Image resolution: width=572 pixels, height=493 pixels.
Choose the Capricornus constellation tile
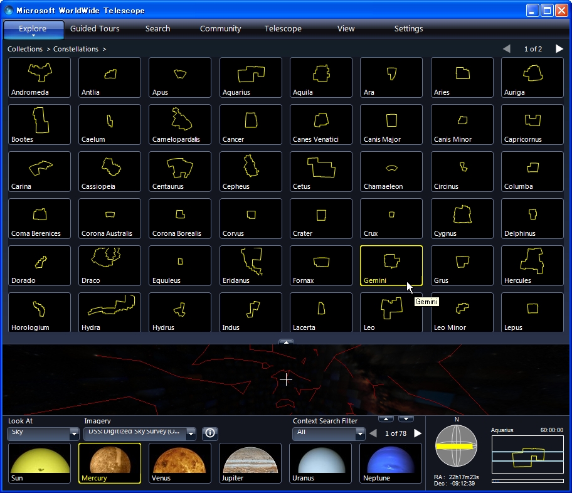[x=532, y=124]
